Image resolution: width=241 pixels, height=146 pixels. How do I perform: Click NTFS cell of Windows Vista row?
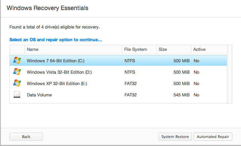point(130,72)
